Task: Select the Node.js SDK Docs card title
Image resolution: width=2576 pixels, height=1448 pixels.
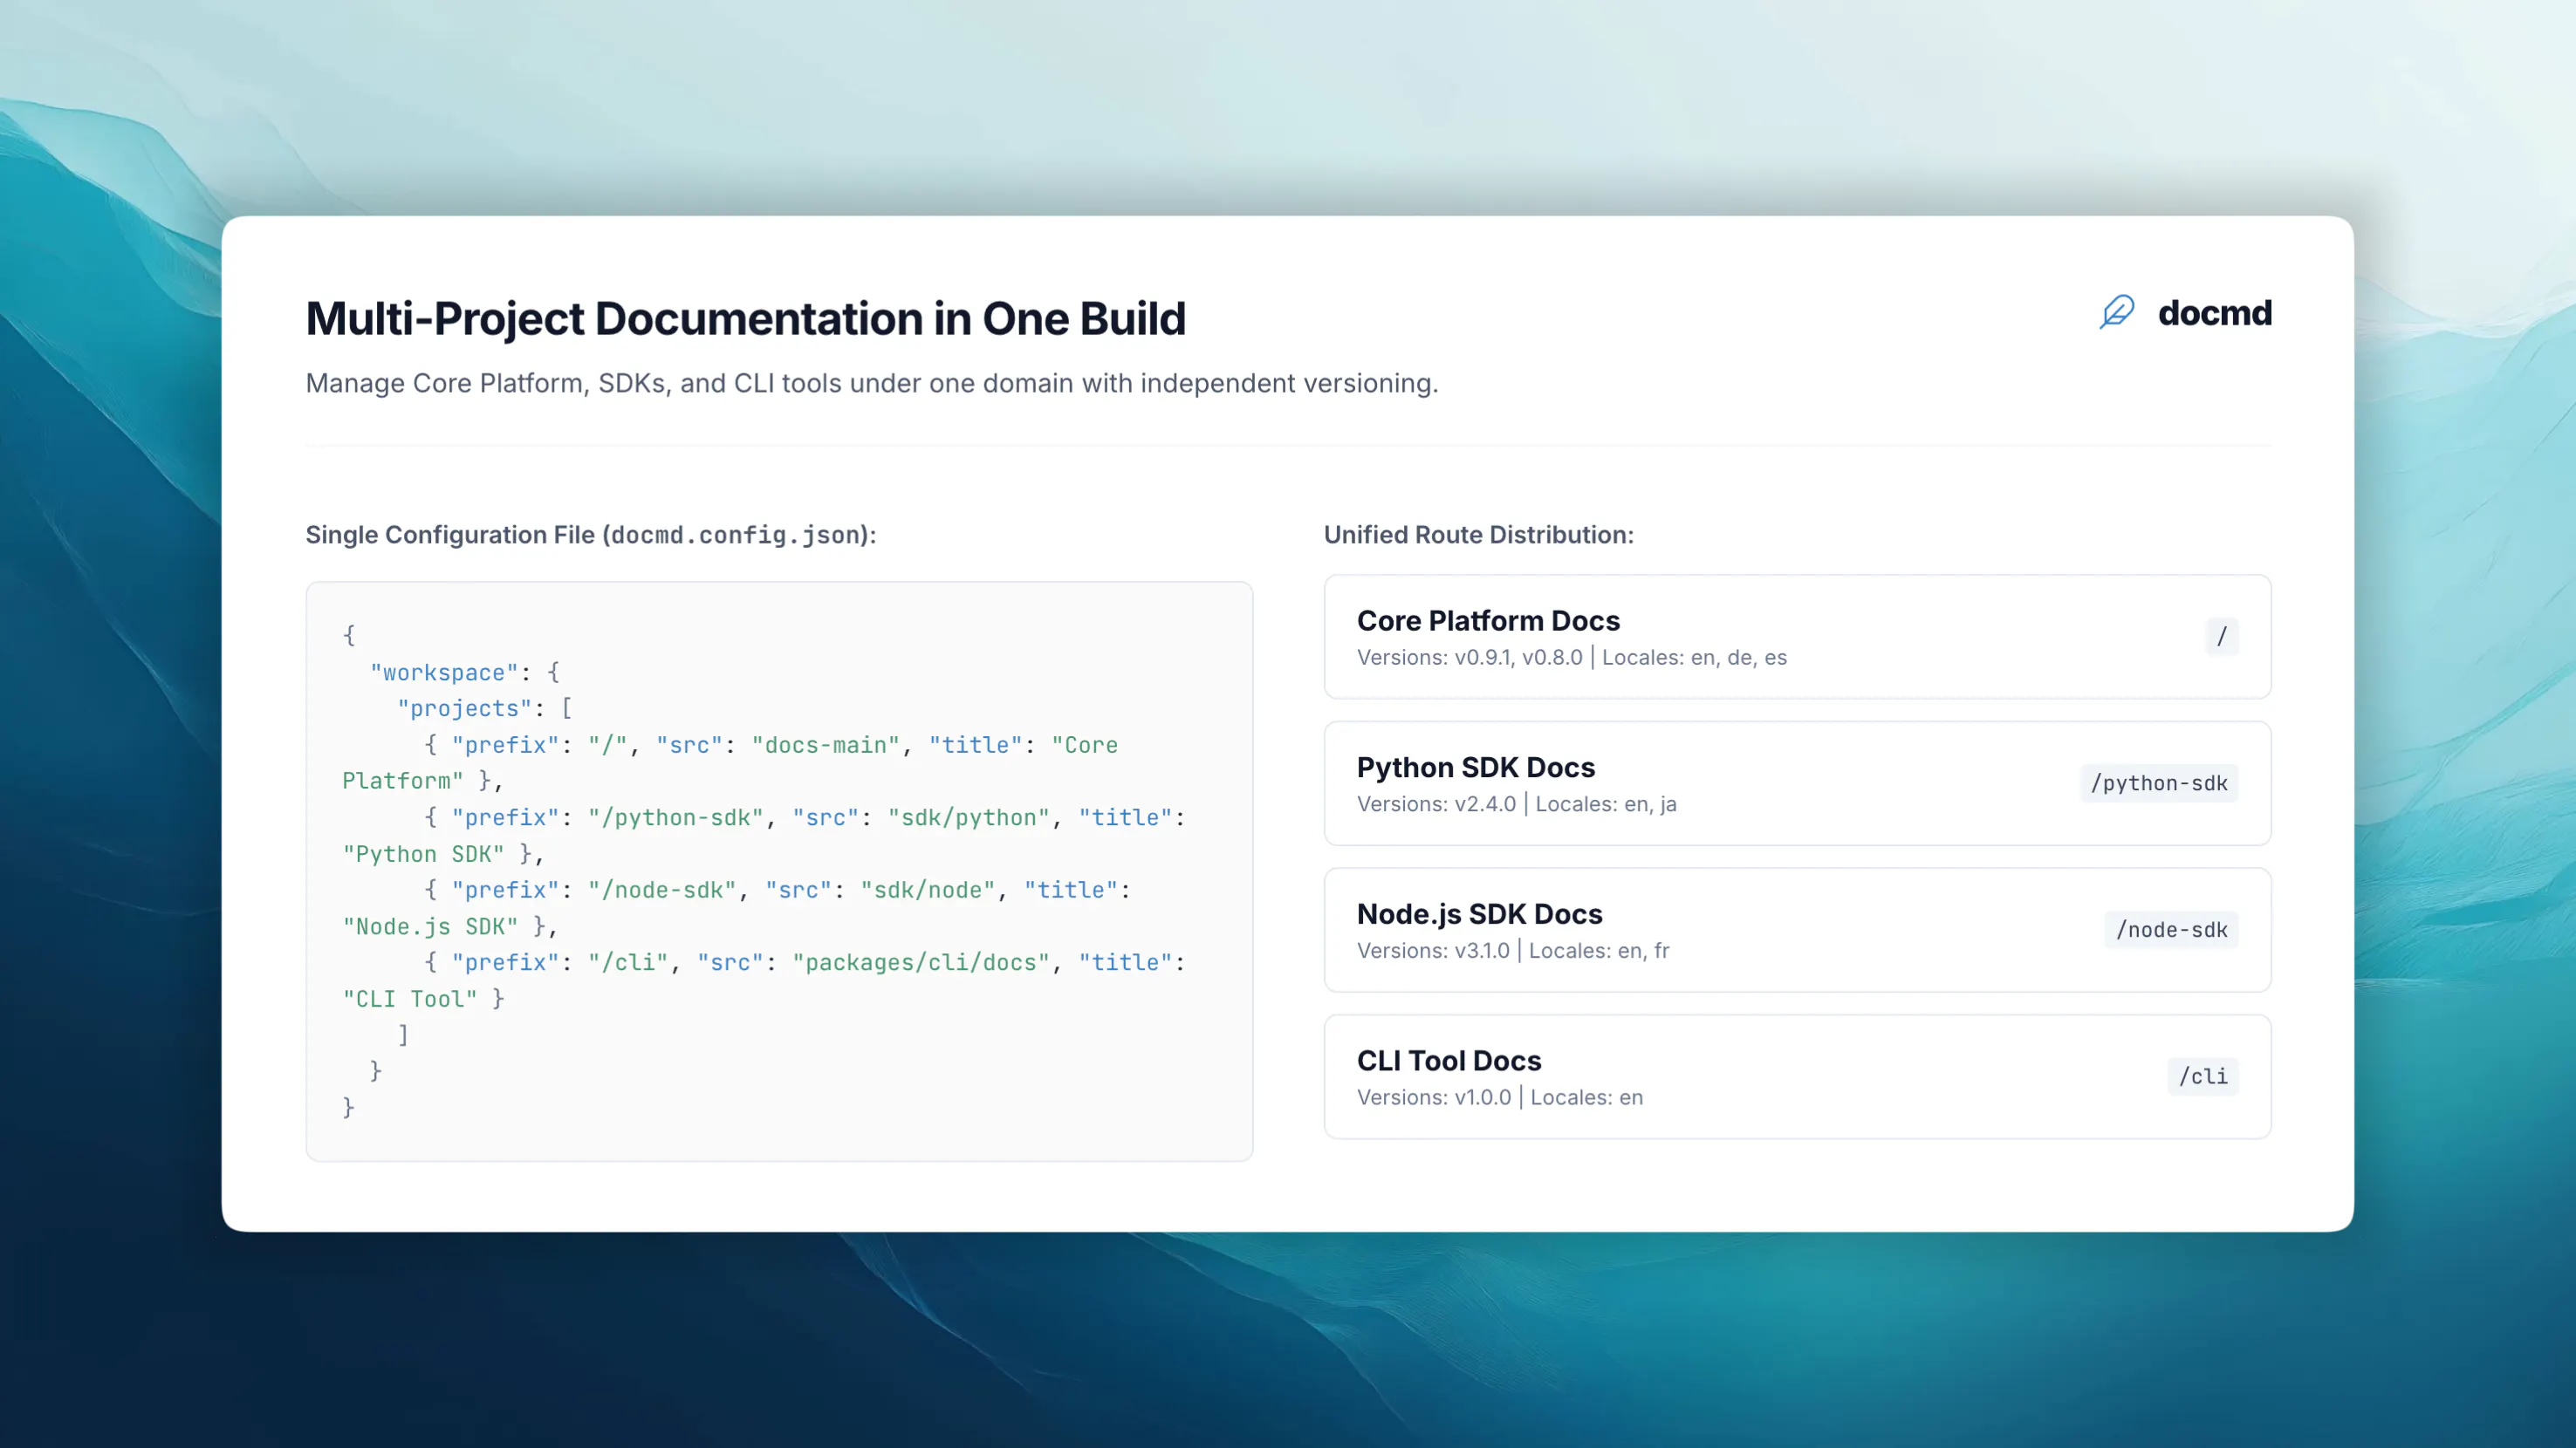Action: (x=1479, y=913)
